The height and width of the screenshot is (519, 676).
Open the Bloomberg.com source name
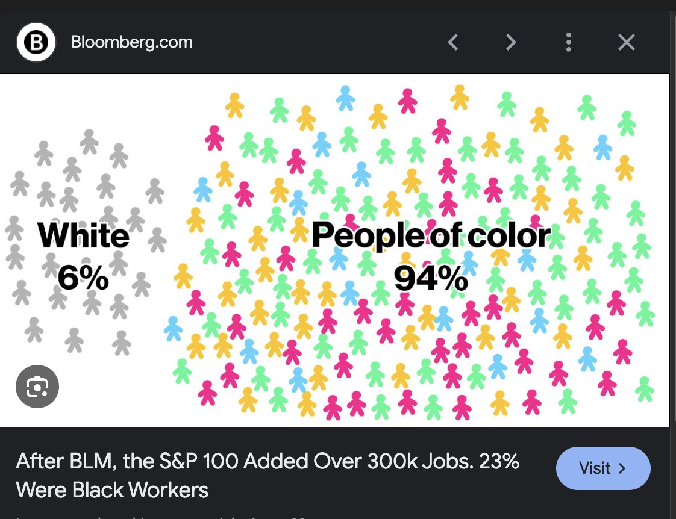[132, 43]
